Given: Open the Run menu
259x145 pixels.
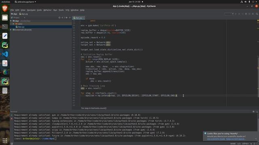Looking at the screenshot, I should (55, 10).
